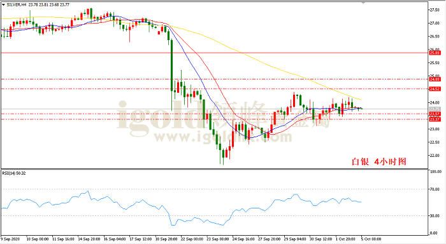Click the chart shift marker at top

point(363,3)
